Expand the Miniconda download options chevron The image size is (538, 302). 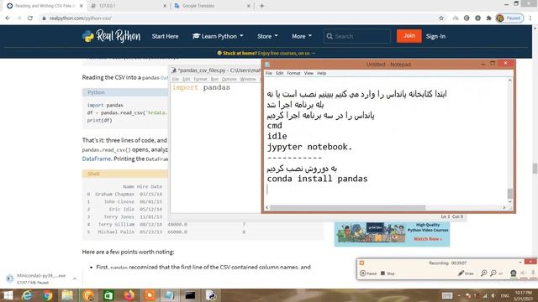click(75, 279)
